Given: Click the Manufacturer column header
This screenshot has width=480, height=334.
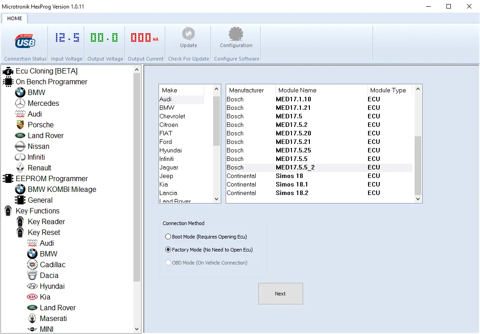Looking at the screenshot, I should point(251,91).
